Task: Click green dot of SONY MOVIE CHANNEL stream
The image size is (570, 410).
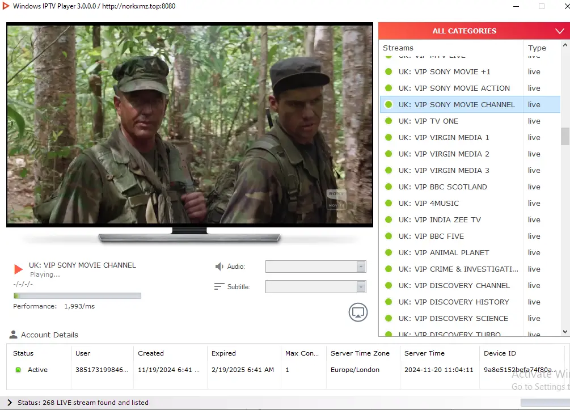Action: pos(389,105)
